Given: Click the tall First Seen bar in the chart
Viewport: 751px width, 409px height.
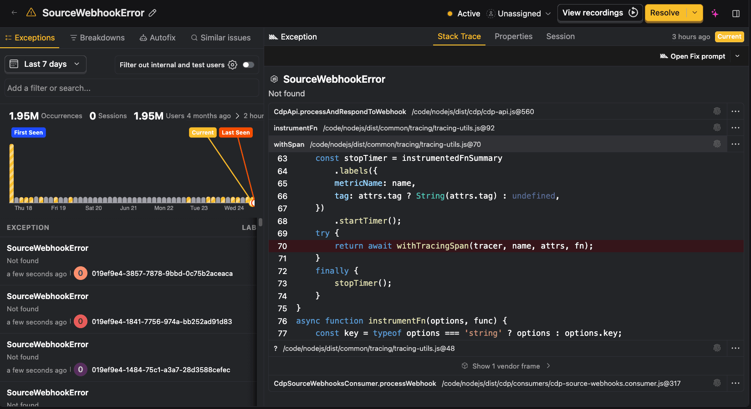Looking at the screenshot, I should (11, 173).
